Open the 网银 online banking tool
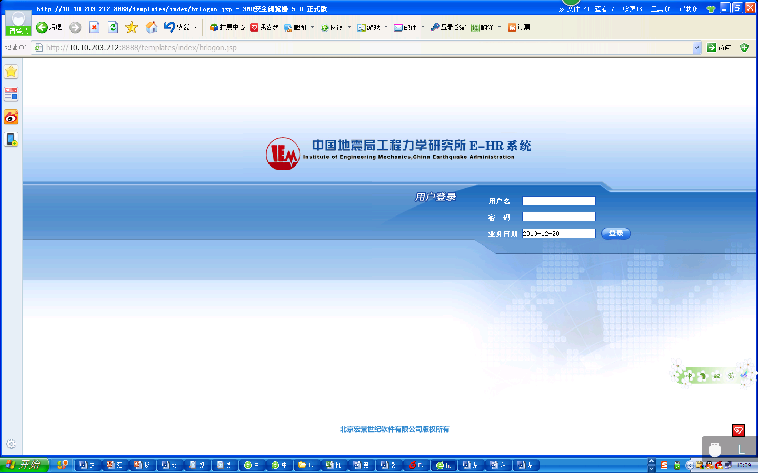The image size is (758, 473). coord(332,27)
